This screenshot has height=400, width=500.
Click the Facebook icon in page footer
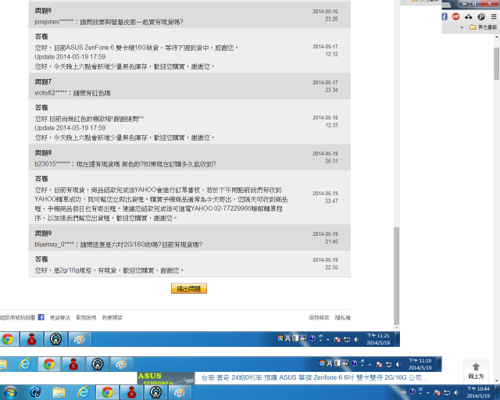pyautogui.click(x=41, y=317)
